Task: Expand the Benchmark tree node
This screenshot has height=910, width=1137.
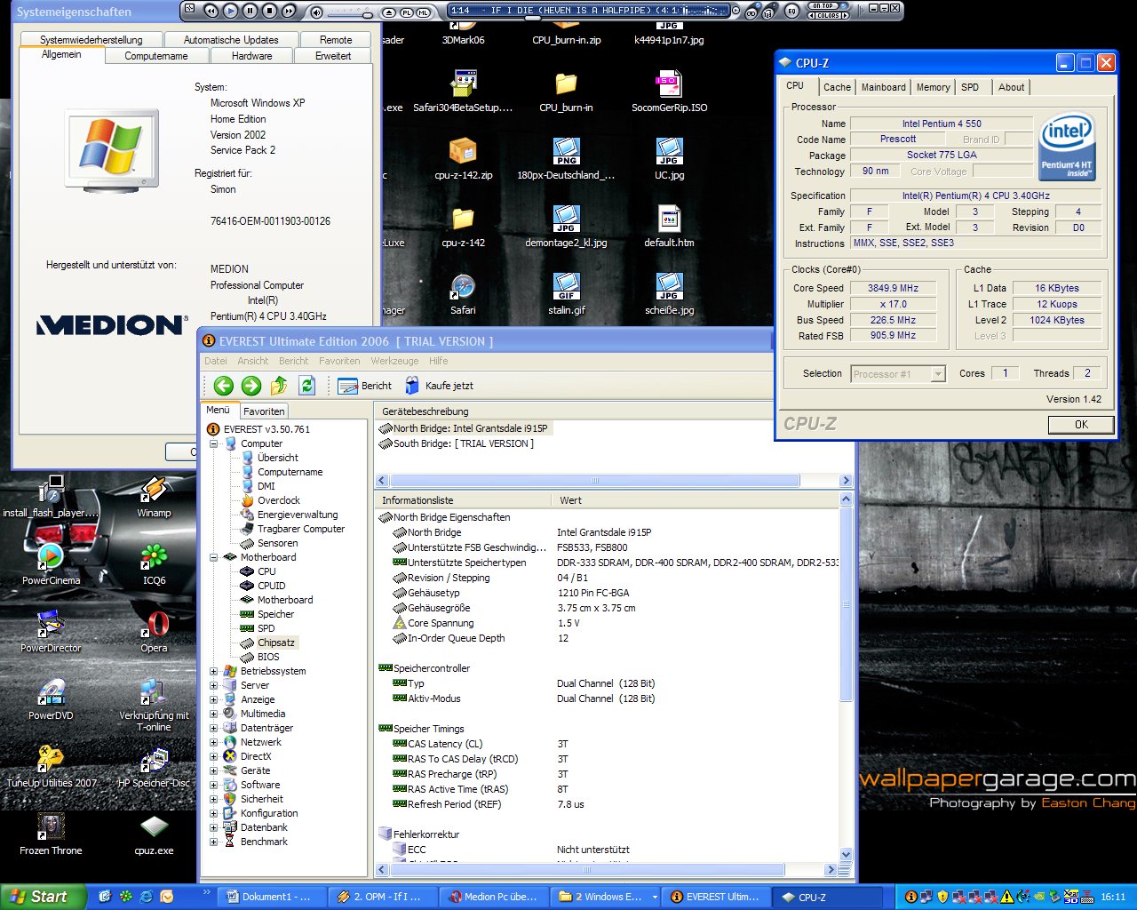Action: click(x=213, y=842)
